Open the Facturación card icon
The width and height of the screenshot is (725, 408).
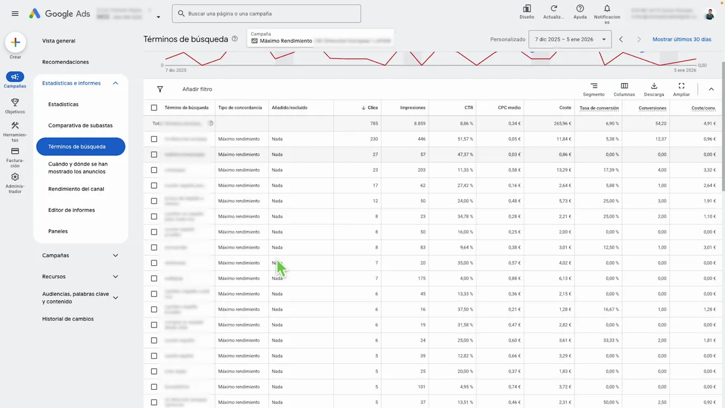[15, 151]
